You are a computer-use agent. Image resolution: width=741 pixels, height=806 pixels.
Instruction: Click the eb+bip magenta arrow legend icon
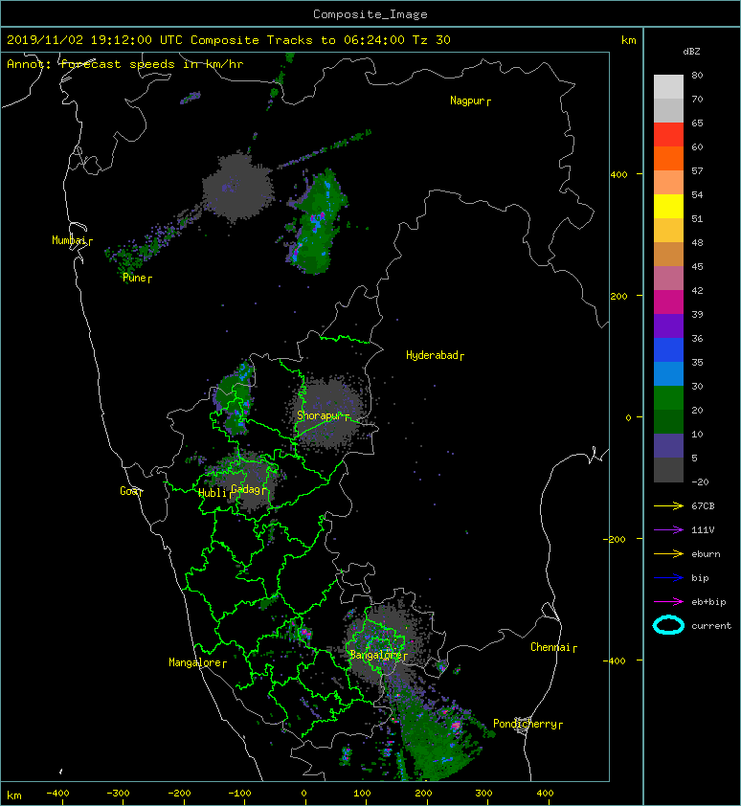668,602
